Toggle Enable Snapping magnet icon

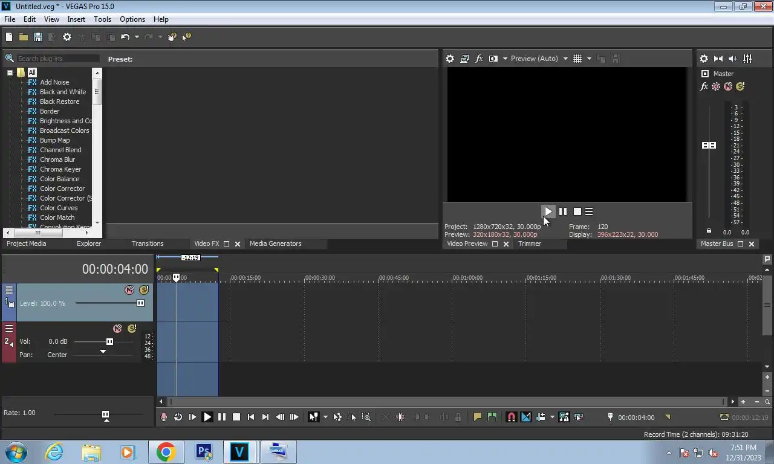511,417
